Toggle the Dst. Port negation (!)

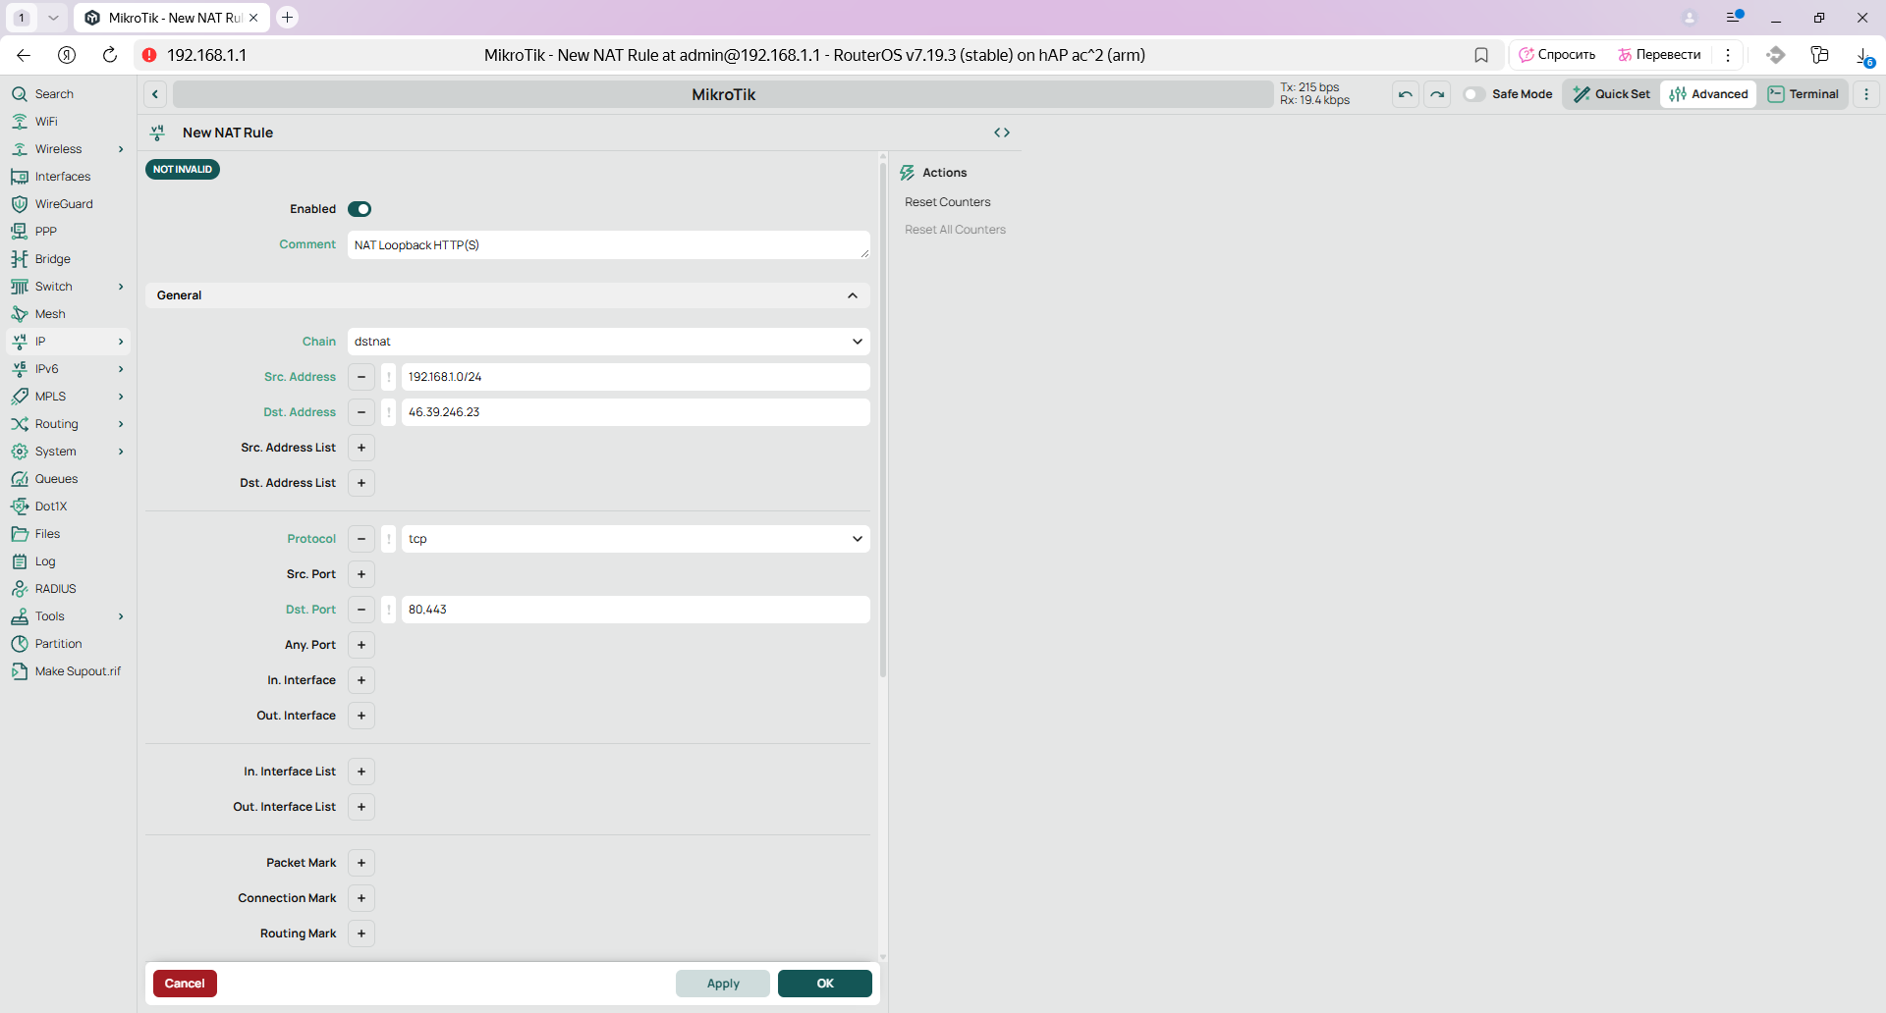tap(389, 610)
